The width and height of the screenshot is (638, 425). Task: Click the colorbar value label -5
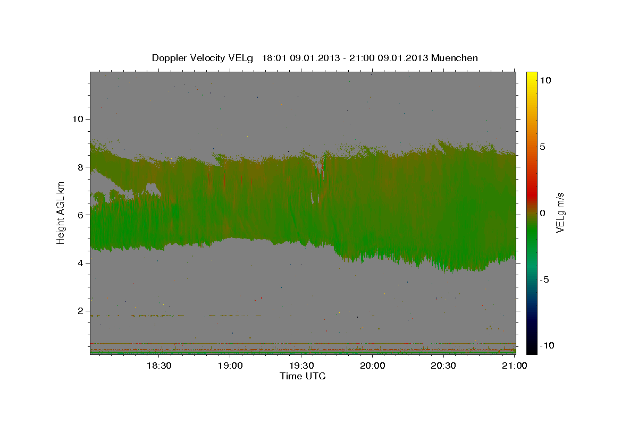pyautogui.click(x=544, y=279)
